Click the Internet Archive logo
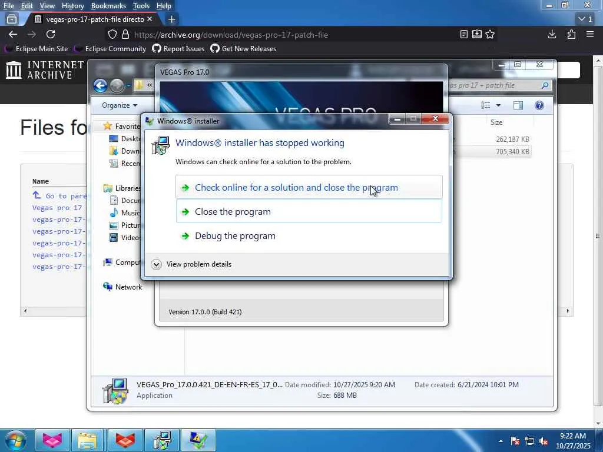Viewport: 603px width, 452px height. click(x=45, y=69)
